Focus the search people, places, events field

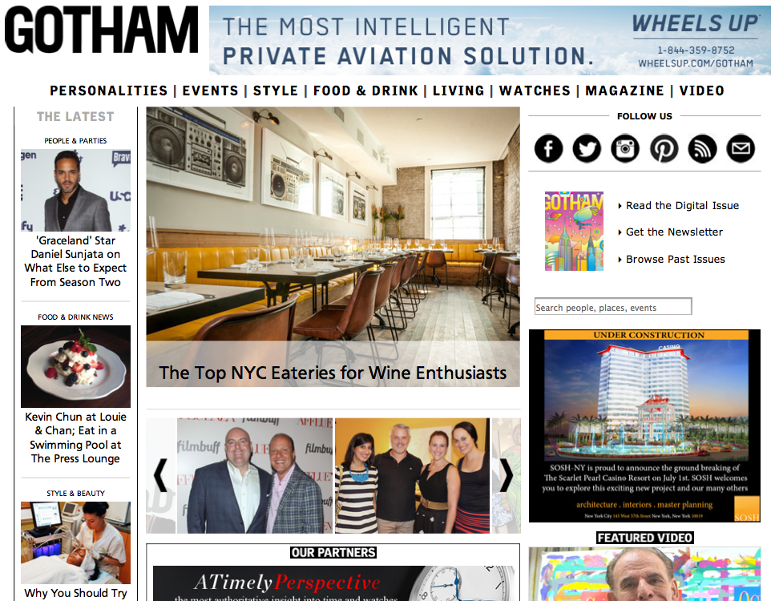point(613,306)
